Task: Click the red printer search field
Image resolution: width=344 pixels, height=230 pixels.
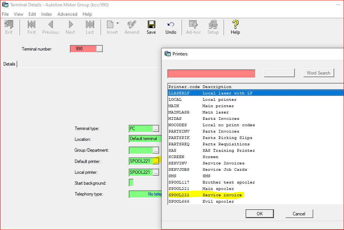Action: click(211, 73)
